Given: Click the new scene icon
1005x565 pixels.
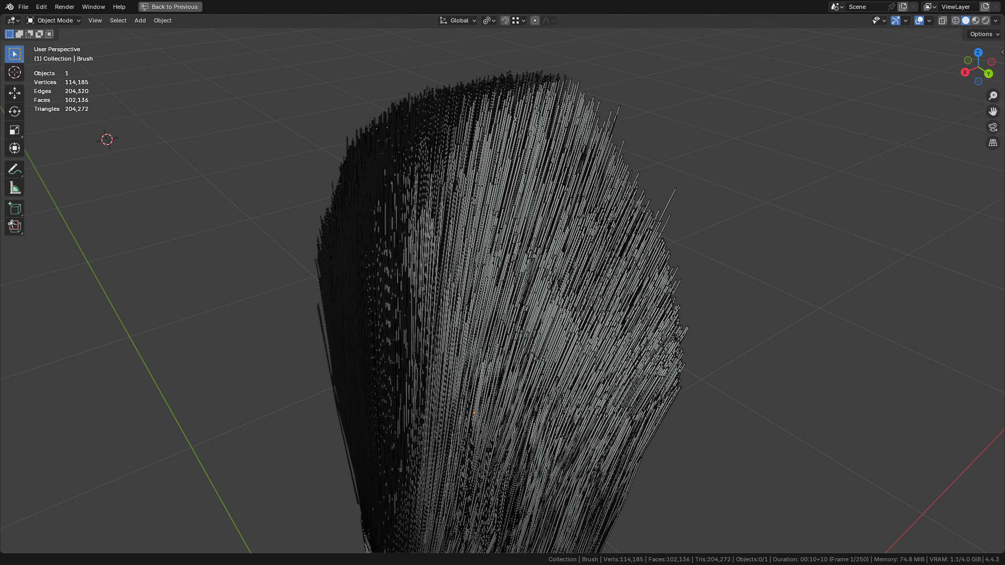Looking at the screenshot, I should point(903,7).
